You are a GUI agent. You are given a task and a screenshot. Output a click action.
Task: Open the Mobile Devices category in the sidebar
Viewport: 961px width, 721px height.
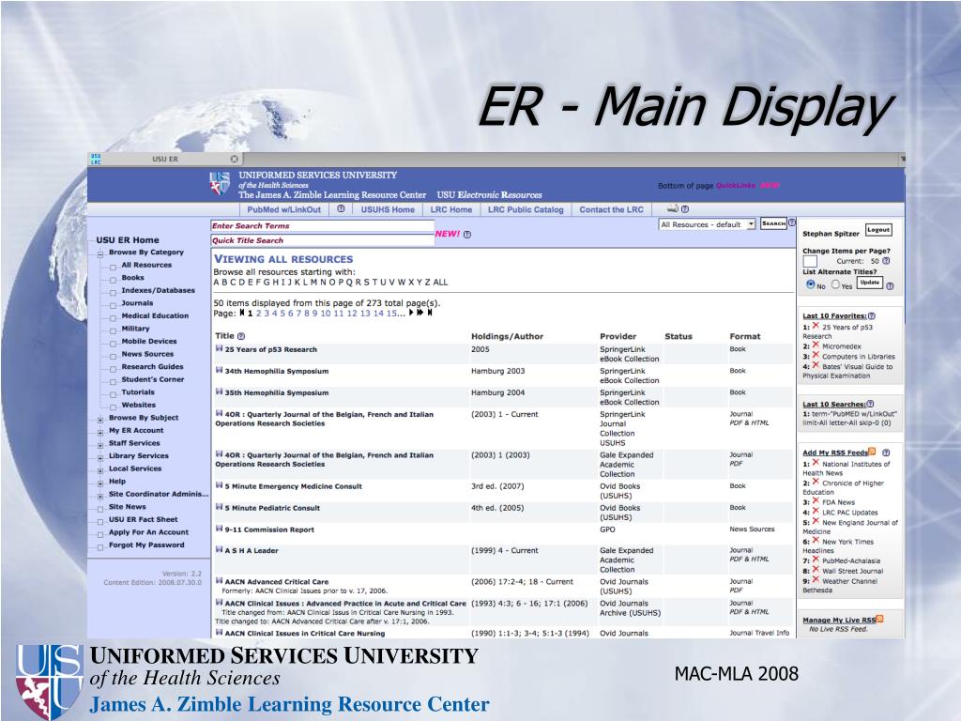point(149,341)
